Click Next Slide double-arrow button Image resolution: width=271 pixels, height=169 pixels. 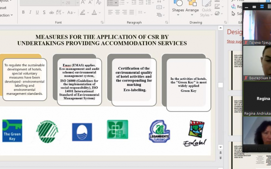221,158
